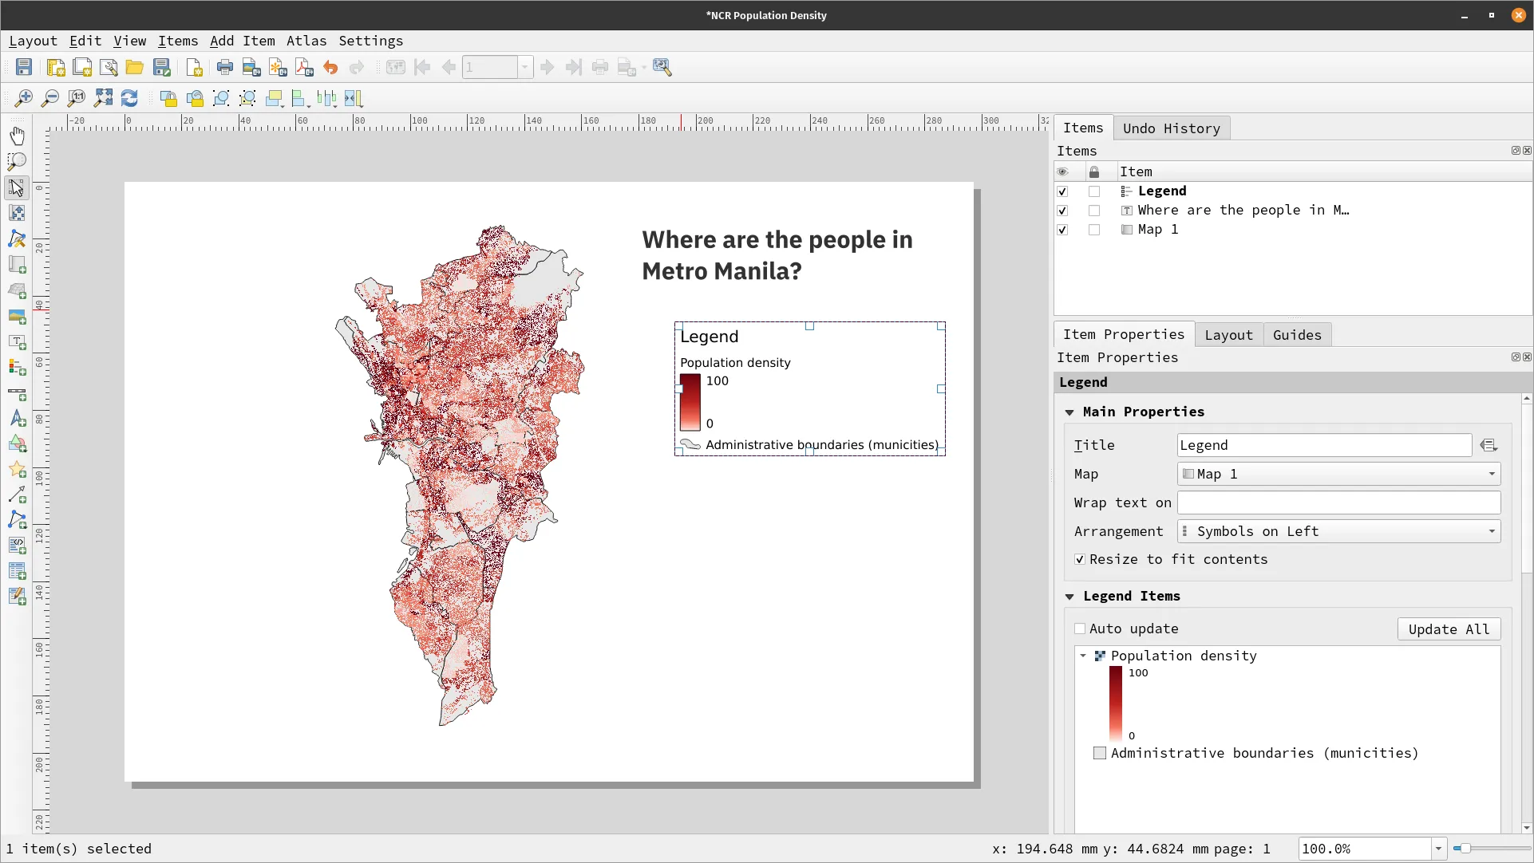Open the Map dropdown in Item Properties
The image size is (1534, 863).
coord(1338,474)
